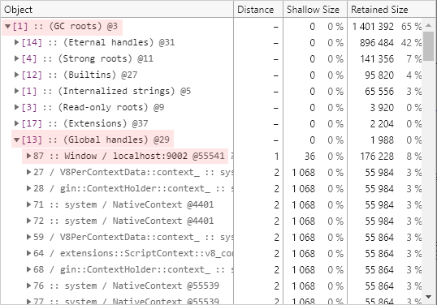Click the vertical scrollbar thumb
Viewport: 437px width, 305px height.
point(428,46)
